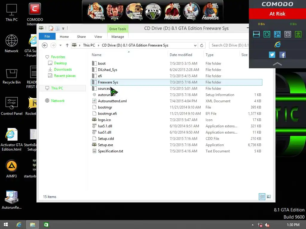Switch to Details view layout icon
306x229 pixels.
[262, 197]
